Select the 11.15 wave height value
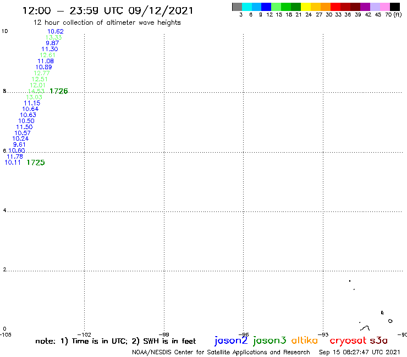Image resolution: width=407 pixels, height=357 pixels. 32,103
